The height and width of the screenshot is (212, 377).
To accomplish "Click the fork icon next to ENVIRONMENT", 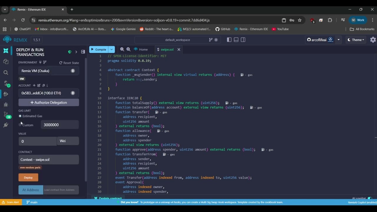I will (45, 62).
